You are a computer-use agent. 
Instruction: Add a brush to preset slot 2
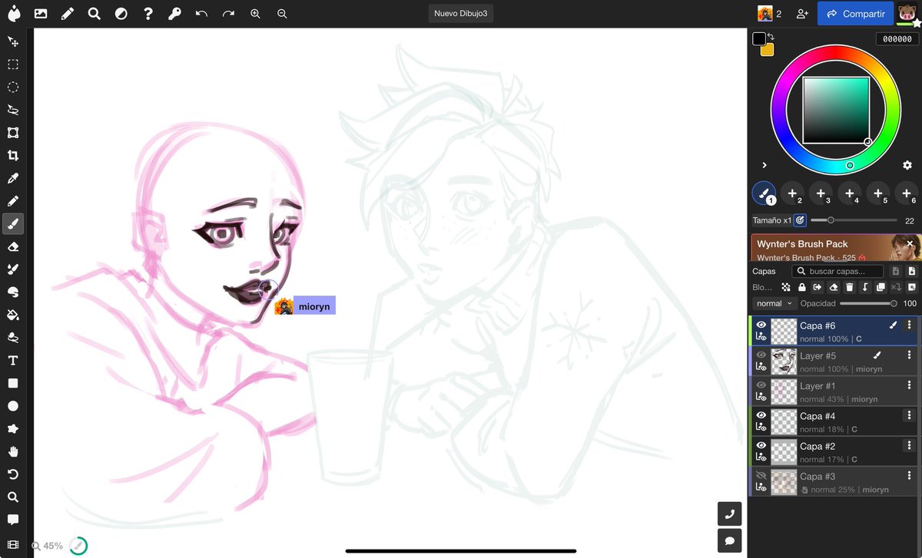(x=792, y=193)
